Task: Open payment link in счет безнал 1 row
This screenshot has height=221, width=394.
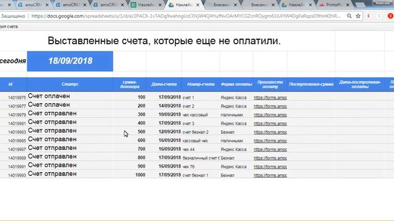Action: click(270, 175)
